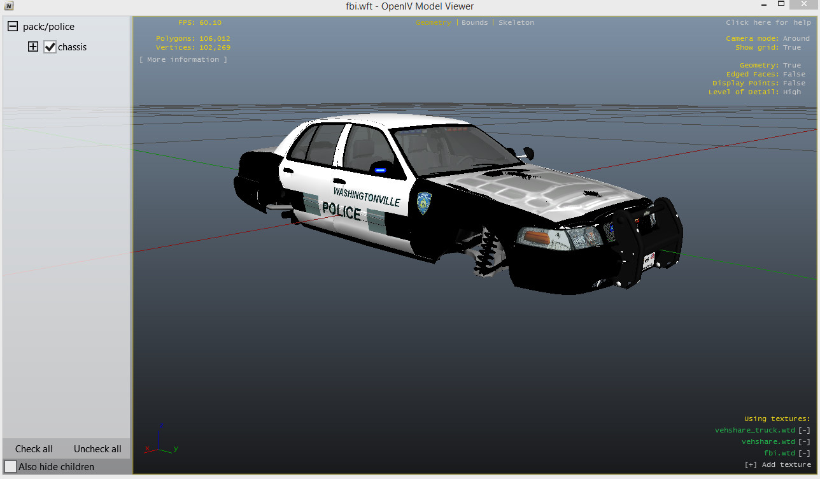The image size is (820, 479).
Task: Select the pack:/police root label
Action: point(48,27)
